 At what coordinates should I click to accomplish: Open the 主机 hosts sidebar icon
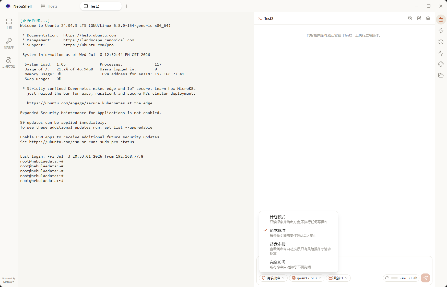(9, 24)
